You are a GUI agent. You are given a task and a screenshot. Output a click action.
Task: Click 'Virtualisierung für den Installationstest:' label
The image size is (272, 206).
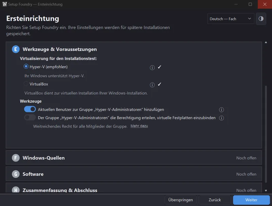click(58, 59)
